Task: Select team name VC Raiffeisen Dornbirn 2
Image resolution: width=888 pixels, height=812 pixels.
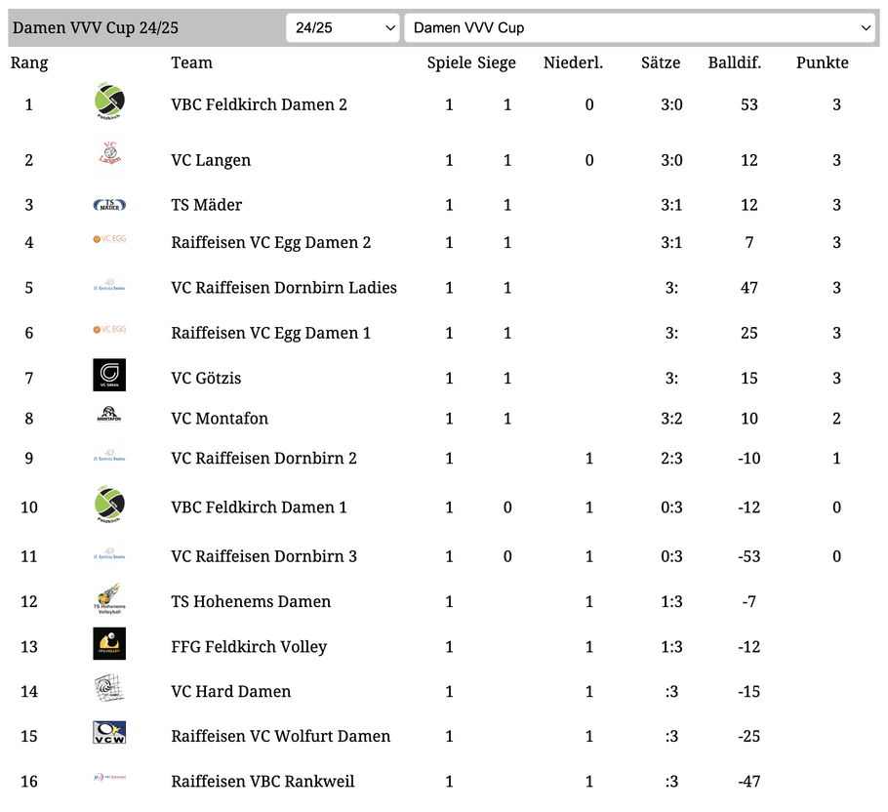Action: [263, 458]
